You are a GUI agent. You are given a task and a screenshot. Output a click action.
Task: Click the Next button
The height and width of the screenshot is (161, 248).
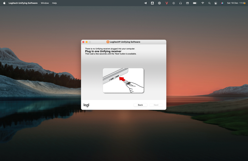156,105
